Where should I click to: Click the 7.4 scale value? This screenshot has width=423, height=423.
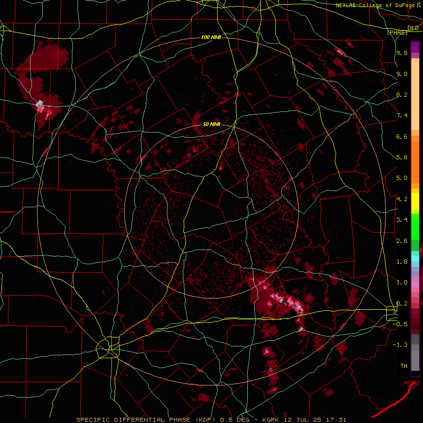pos(402,116)
